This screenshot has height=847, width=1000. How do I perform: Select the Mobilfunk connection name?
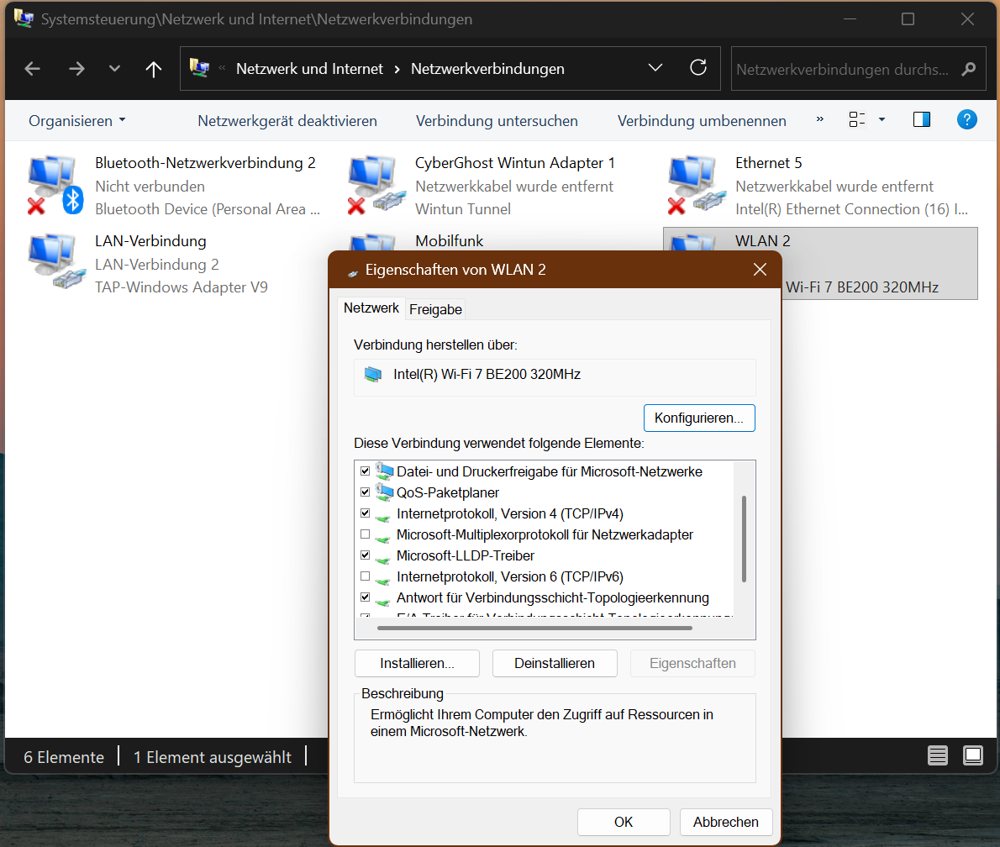pos(449,241)
